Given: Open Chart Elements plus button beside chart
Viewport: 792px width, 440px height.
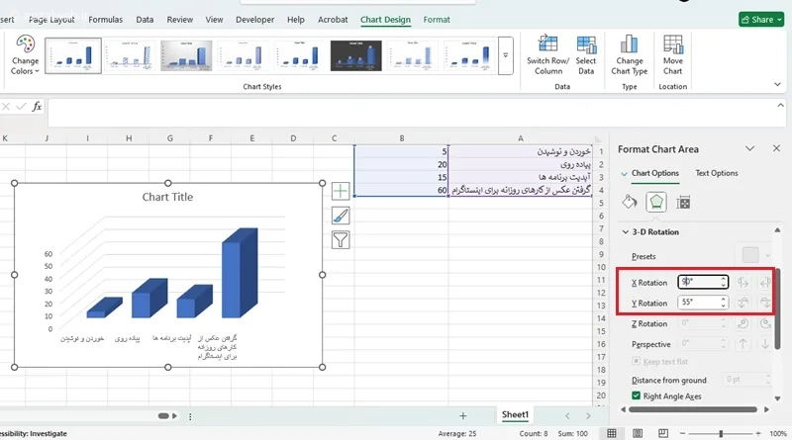Looking at the screenshot, I should point(341,190).
